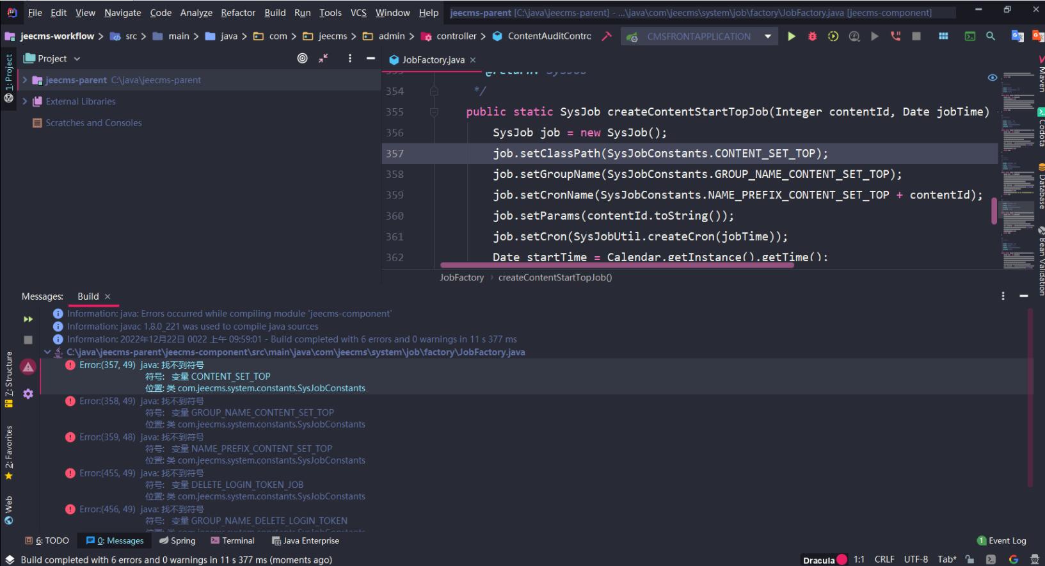This screenshot has height=566, width=1045.
Task: Change the UTF-8 file encoding
Action: [x=915, y=560]
